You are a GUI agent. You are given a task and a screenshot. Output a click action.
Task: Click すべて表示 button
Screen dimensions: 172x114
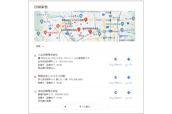(84, 107)
